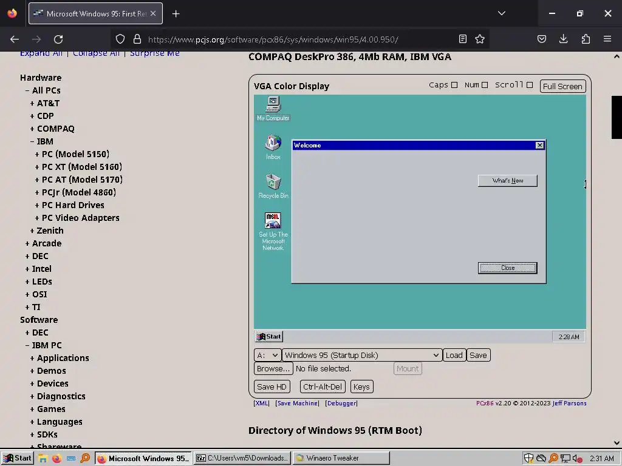This screenshot has height=466, width=622.
Task: Select the Microsoft Windows 95 browser tab
Action: click(x=95, y=13)
